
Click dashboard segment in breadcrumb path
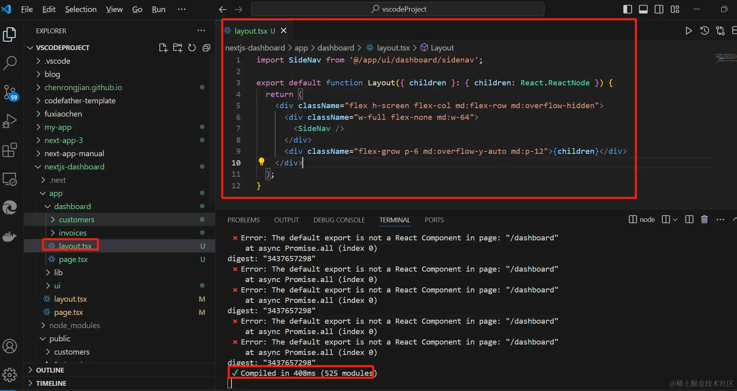tap(336, 48)
